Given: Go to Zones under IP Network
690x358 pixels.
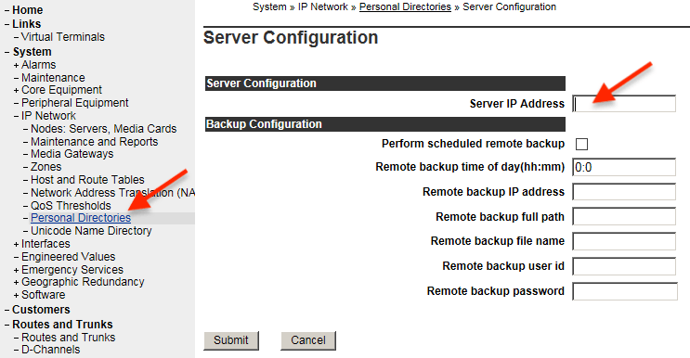Looking at the screenshot, I should click(x=46, y=167).
